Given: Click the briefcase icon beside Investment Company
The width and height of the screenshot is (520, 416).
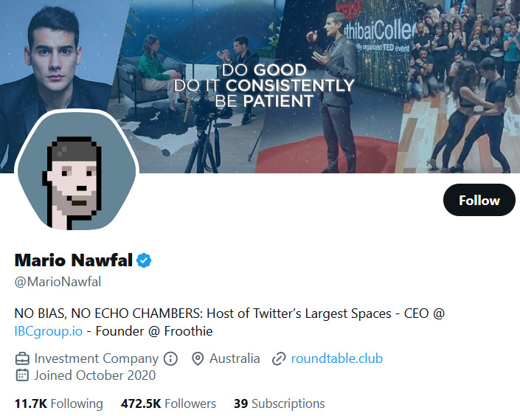Looking at the screenshot, I should coord(23,359).
